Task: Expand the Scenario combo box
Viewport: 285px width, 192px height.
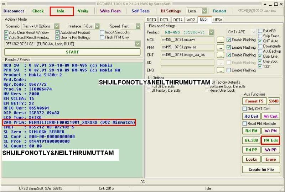Action: click(57, 26)
